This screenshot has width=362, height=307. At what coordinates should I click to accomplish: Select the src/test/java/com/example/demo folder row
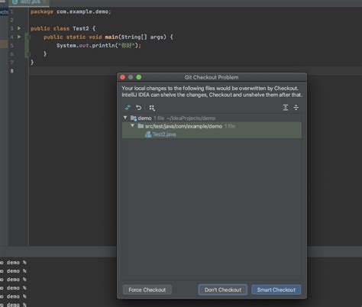click(x=212, y=126)
